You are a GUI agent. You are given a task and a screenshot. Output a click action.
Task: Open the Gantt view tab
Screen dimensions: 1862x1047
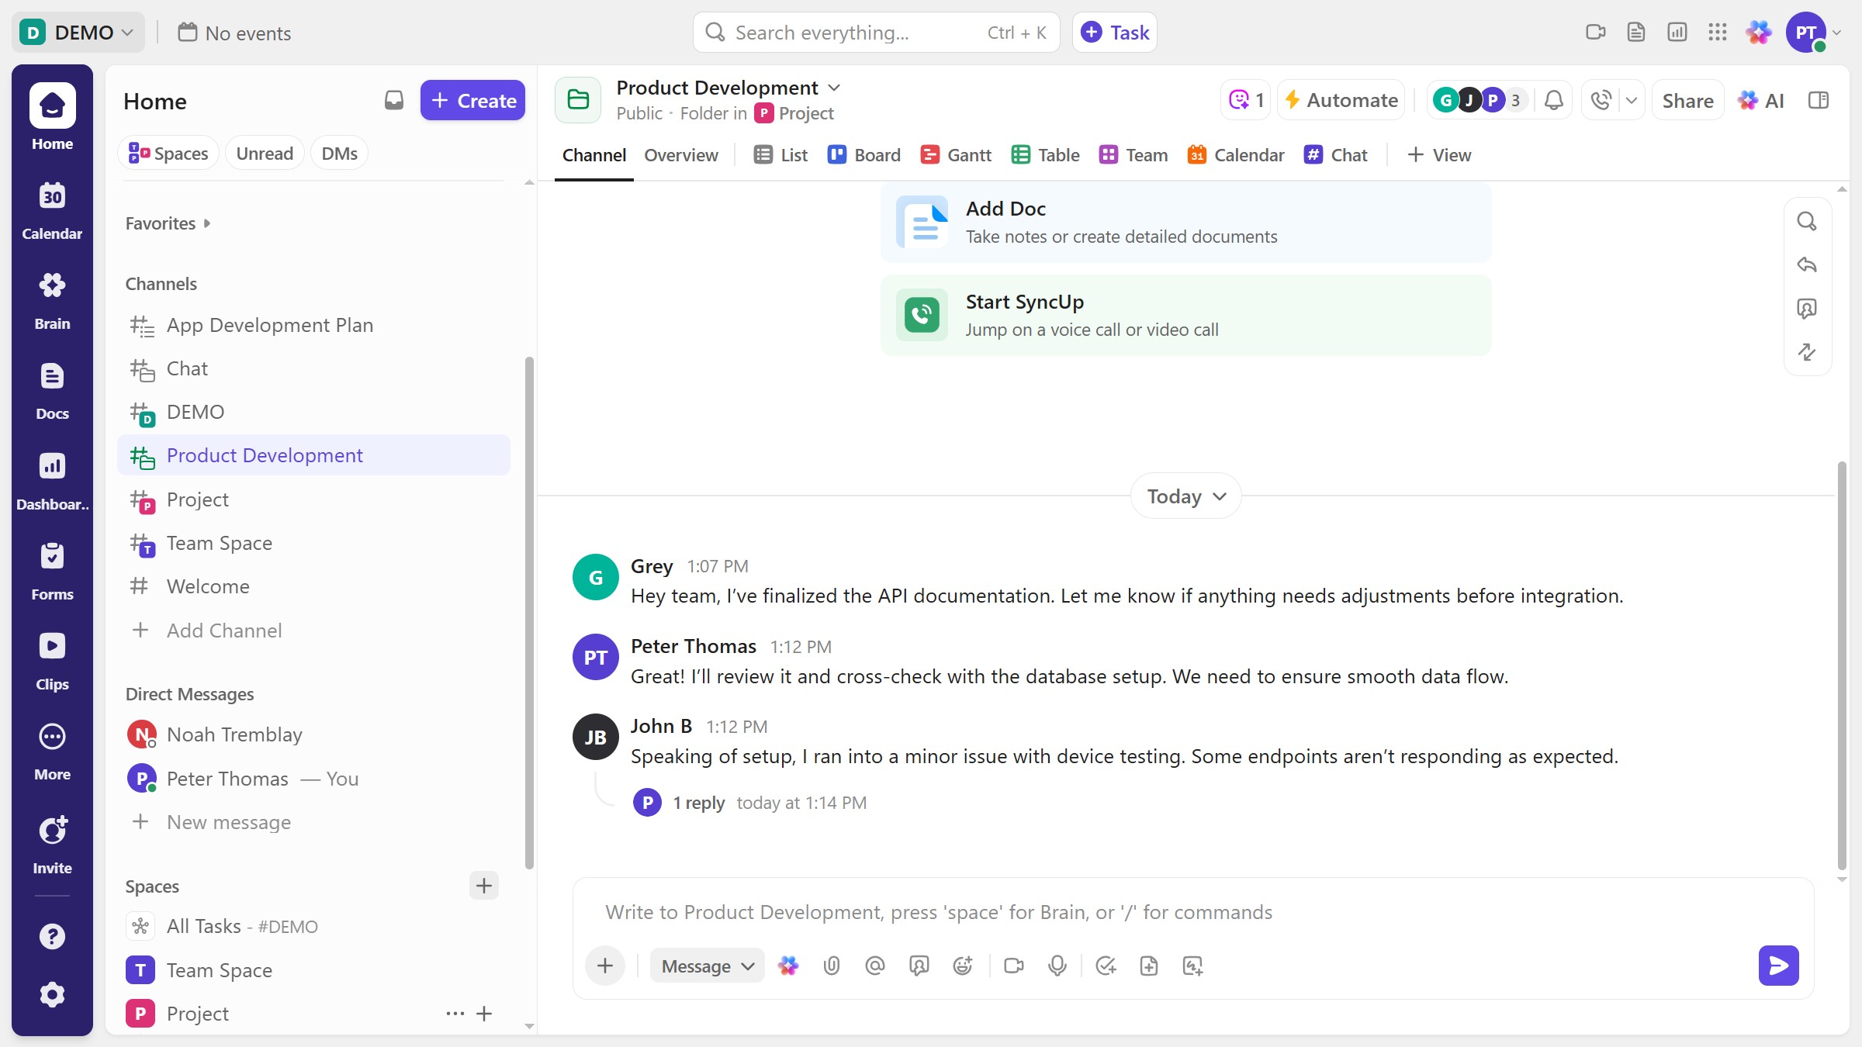click(x=955, y=154)
